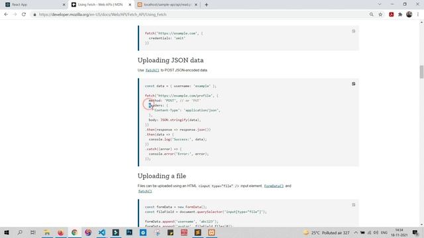The width and height of the screenshot is (424, 238).
Task: Close the localhost sample-api tab
Action: [196, 5]
